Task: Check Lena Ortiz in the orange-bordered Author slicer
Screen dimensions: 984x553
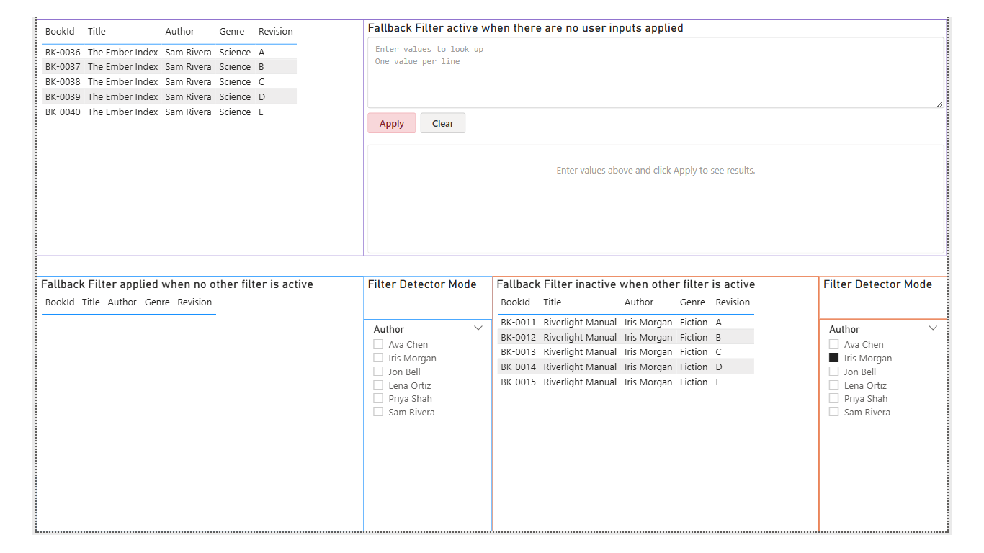Action: 834,385
